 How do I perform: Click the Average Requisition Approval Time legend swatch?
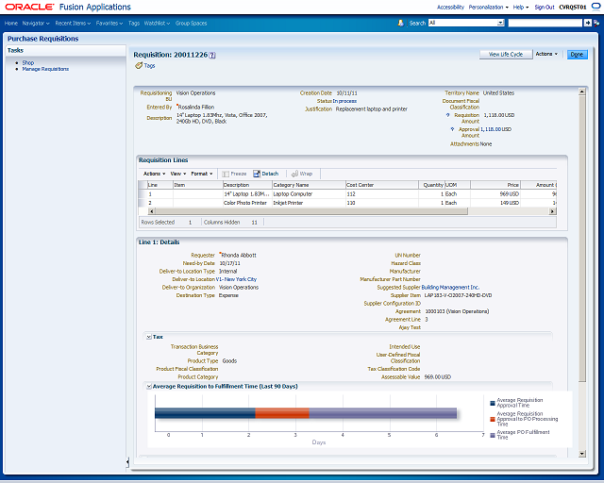tap(493, 403)
